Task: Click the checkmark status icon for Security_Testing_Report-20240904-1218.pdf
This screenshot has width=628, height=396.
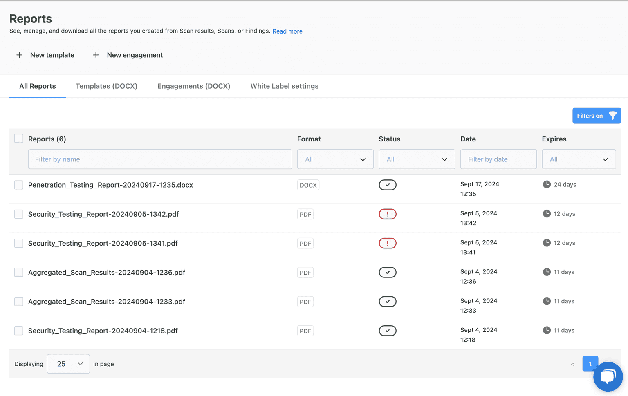Action: coord(387,331)
